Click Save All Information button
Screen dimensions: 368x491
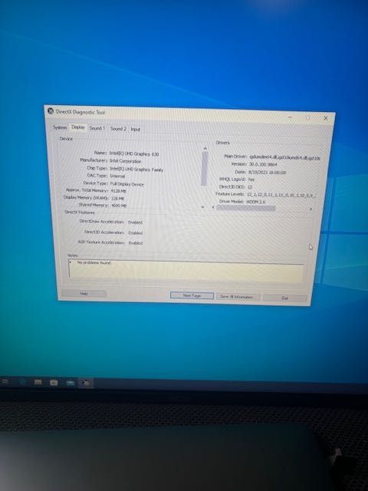pos(238,297)
